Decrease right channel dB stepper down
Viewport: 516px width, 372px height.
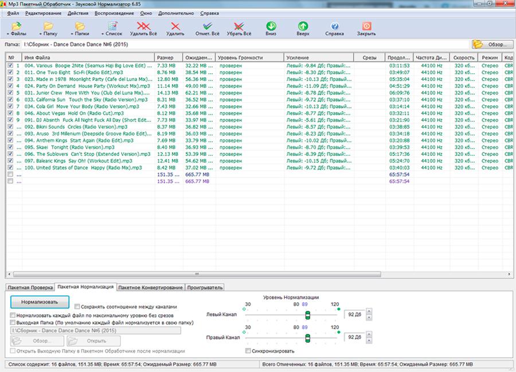pyautogui.click(x=369, y=340)
